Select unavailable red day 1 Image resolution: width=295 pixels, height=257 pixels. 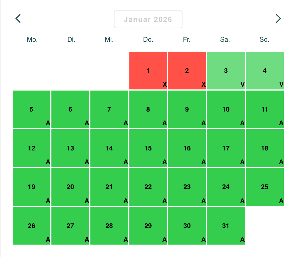click(x=148, y=71)
